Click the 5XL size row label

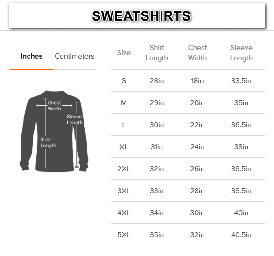click(x=124, y=235)
